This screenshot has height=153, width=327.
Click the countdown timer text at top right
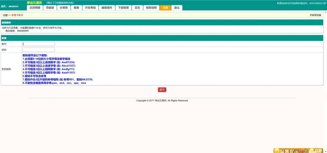click(301, 3)
